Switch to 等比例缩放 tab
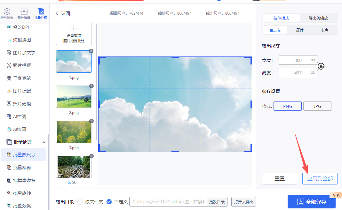The image size is (342, 210). [318, 18]
